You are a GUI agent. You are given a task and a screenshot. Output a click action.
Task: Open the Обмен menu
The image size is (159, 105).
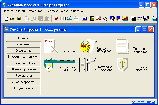click(20, 11)
